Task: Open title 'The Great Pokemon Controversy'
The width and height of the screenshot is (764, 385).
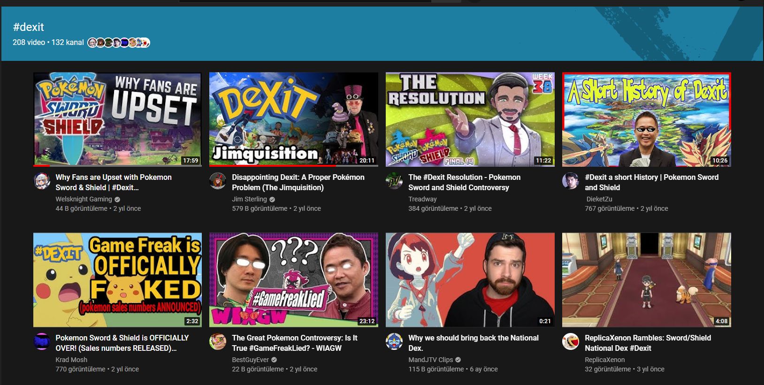Action: click(x=295, y=343)
